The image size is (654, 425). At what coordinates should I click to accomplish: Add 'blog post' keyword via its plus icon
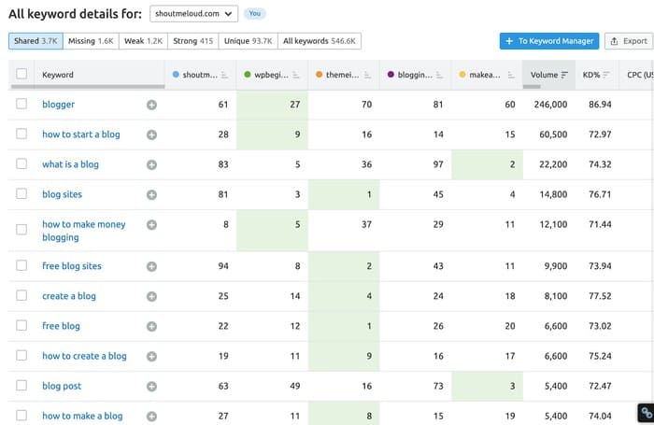coord(151,387)
